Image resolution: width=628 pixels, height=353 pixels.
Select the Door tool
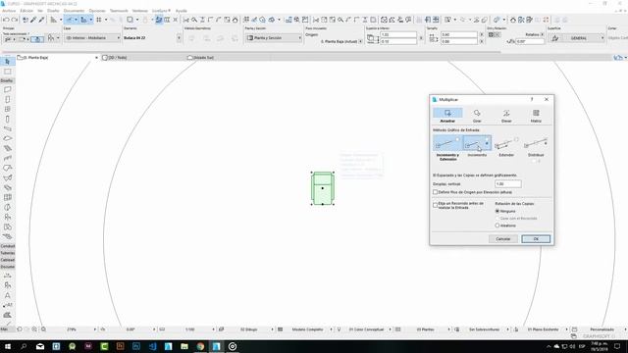tap(7, 99)
